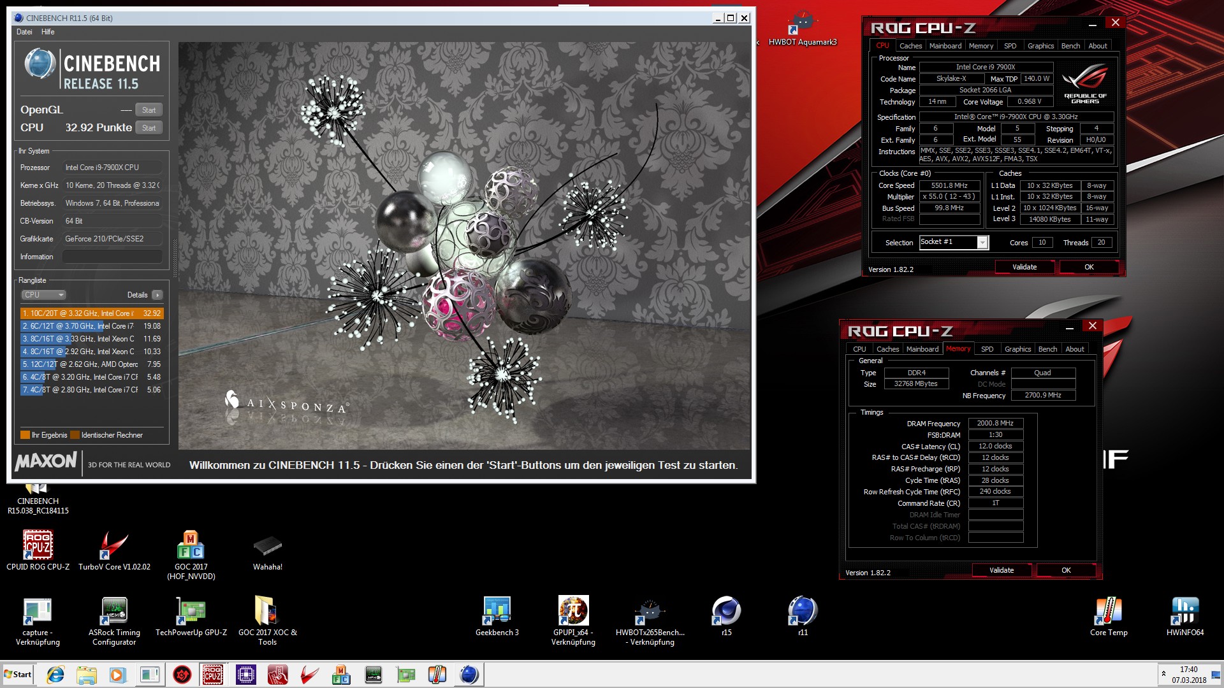Open the r11 Cinebench desktop icon
The width and height of the screenshot is (1224, 688).
coord(803,616)
